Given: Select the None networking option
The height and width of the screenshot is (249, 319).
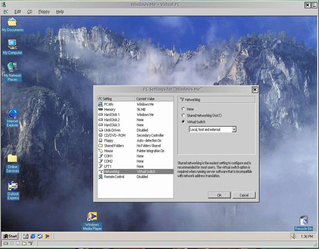Looking at the screenshot, I should pyautogui.click(x=183, y=109).
